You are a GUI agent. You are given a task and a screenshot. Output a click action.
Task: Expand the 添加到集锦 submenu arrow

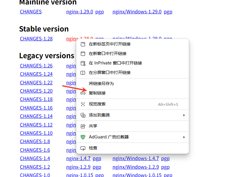(x=184, y=115)
